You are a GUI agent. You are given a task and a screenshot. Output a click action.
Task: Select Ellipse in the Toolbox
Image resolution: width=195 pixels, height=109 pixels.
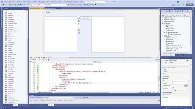(x=10, y=34)
